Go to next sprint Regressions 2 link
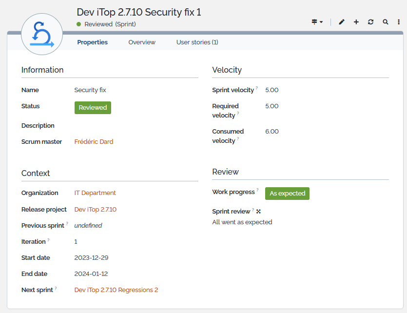Image resolution: width=407 pixels, height=313 pixels. [x=116, y=290]
